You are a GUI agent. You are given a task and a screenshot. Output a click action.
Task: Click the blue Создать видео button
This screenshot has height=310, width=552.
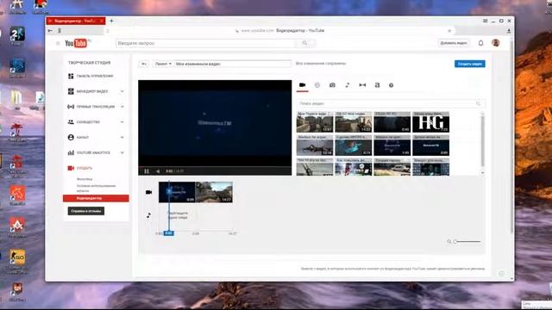[469, 64]
